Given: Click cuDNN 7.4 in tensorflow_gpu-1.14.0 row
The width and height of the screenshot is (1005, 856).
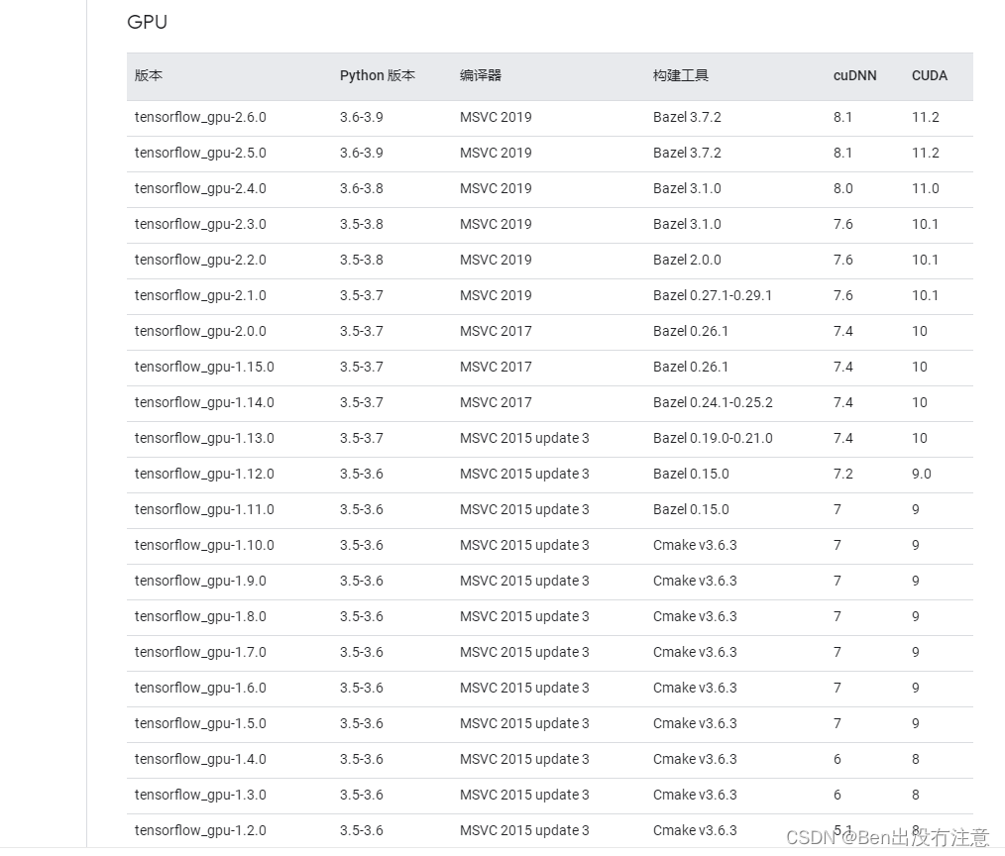Looking at the screenshot, I should [842, 403].
